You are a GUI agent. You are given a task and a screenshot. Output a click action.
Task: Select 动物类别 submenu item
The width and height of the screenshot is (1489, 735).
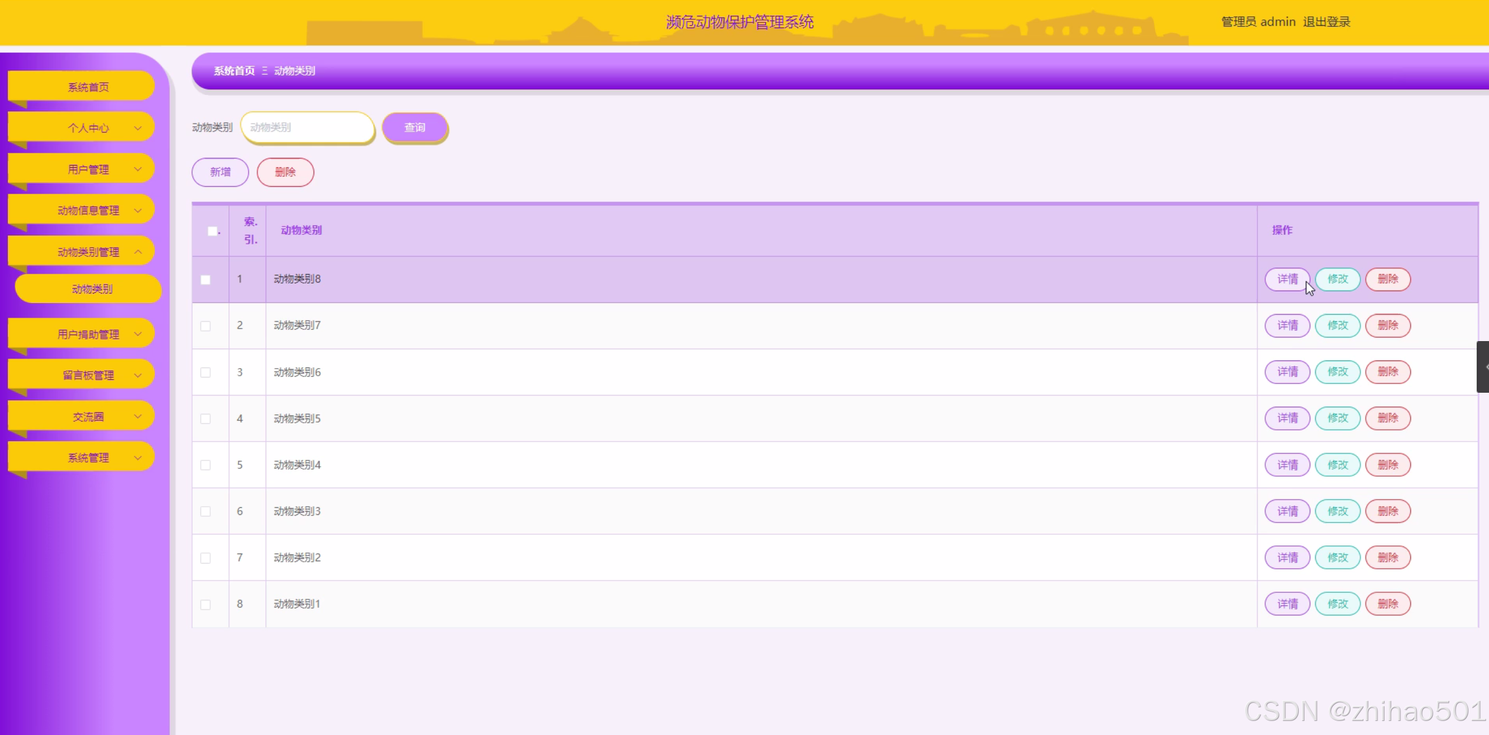(92, 289)
